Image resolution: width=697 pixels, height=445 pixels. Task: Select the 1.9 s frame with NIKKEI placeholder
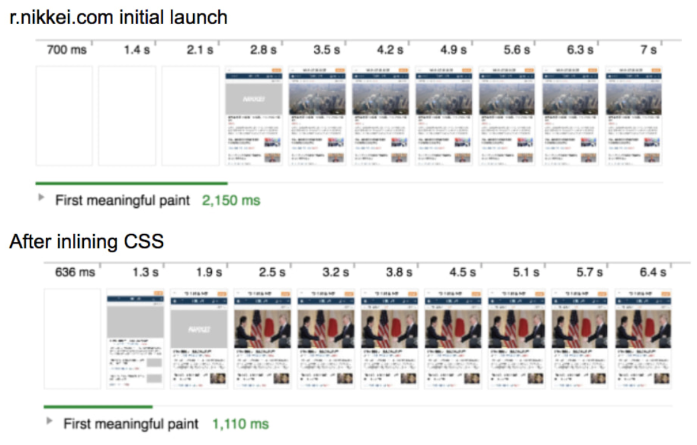(x=199, y=339)
